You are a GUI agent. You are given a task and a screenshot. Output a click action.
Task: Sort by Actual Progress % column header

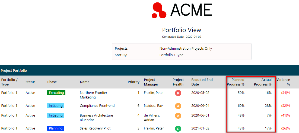point(263,82)
